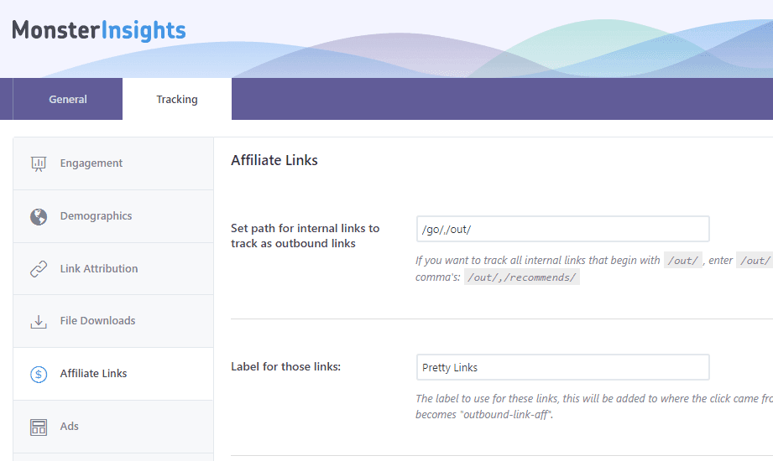Click the Demographics globe icon

(x=39, y=216)
